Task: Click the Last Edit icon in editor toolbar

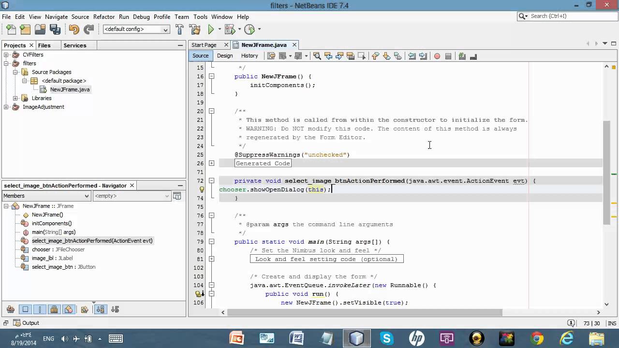Action: point(271,56)
